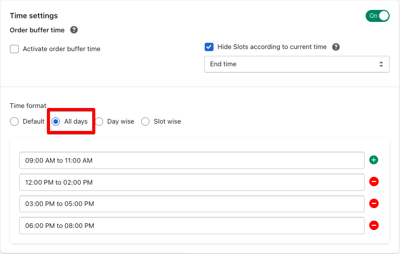Select the Default time format
This screenshot has width=400, height=254.
15,122
